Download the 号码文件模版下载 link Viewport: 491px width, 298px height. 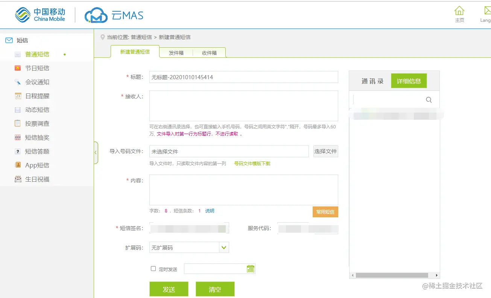pyautogui.click(x=252, y=164)
